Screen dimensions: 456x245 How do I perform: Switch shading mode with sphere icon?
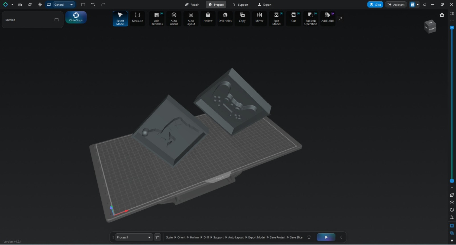click(452, 210)
